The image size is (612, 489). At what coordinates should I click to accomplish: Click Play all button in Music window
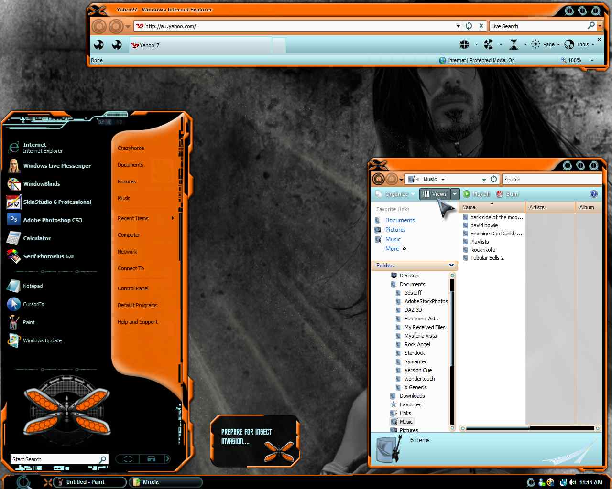[x=477, y=194]
